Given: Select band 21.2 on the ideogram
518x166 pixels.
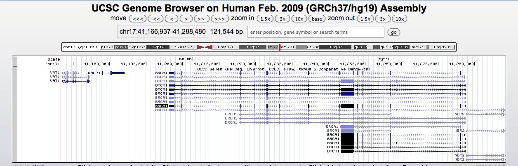Looking at the screenshot, I should [272, 47].
